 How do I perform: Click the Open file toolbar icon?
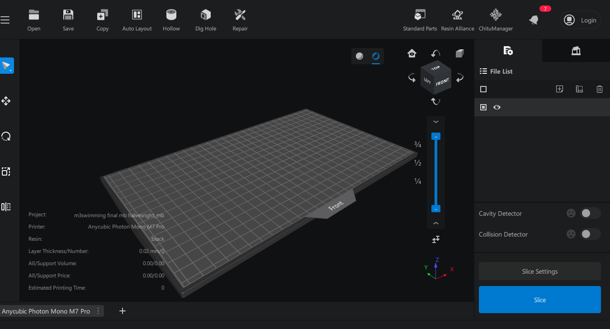pyautogui.click(x=34, y=20)
